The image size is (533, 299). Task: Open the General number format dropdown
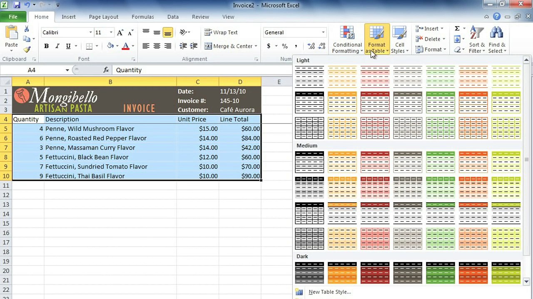(x=323, y=32)
